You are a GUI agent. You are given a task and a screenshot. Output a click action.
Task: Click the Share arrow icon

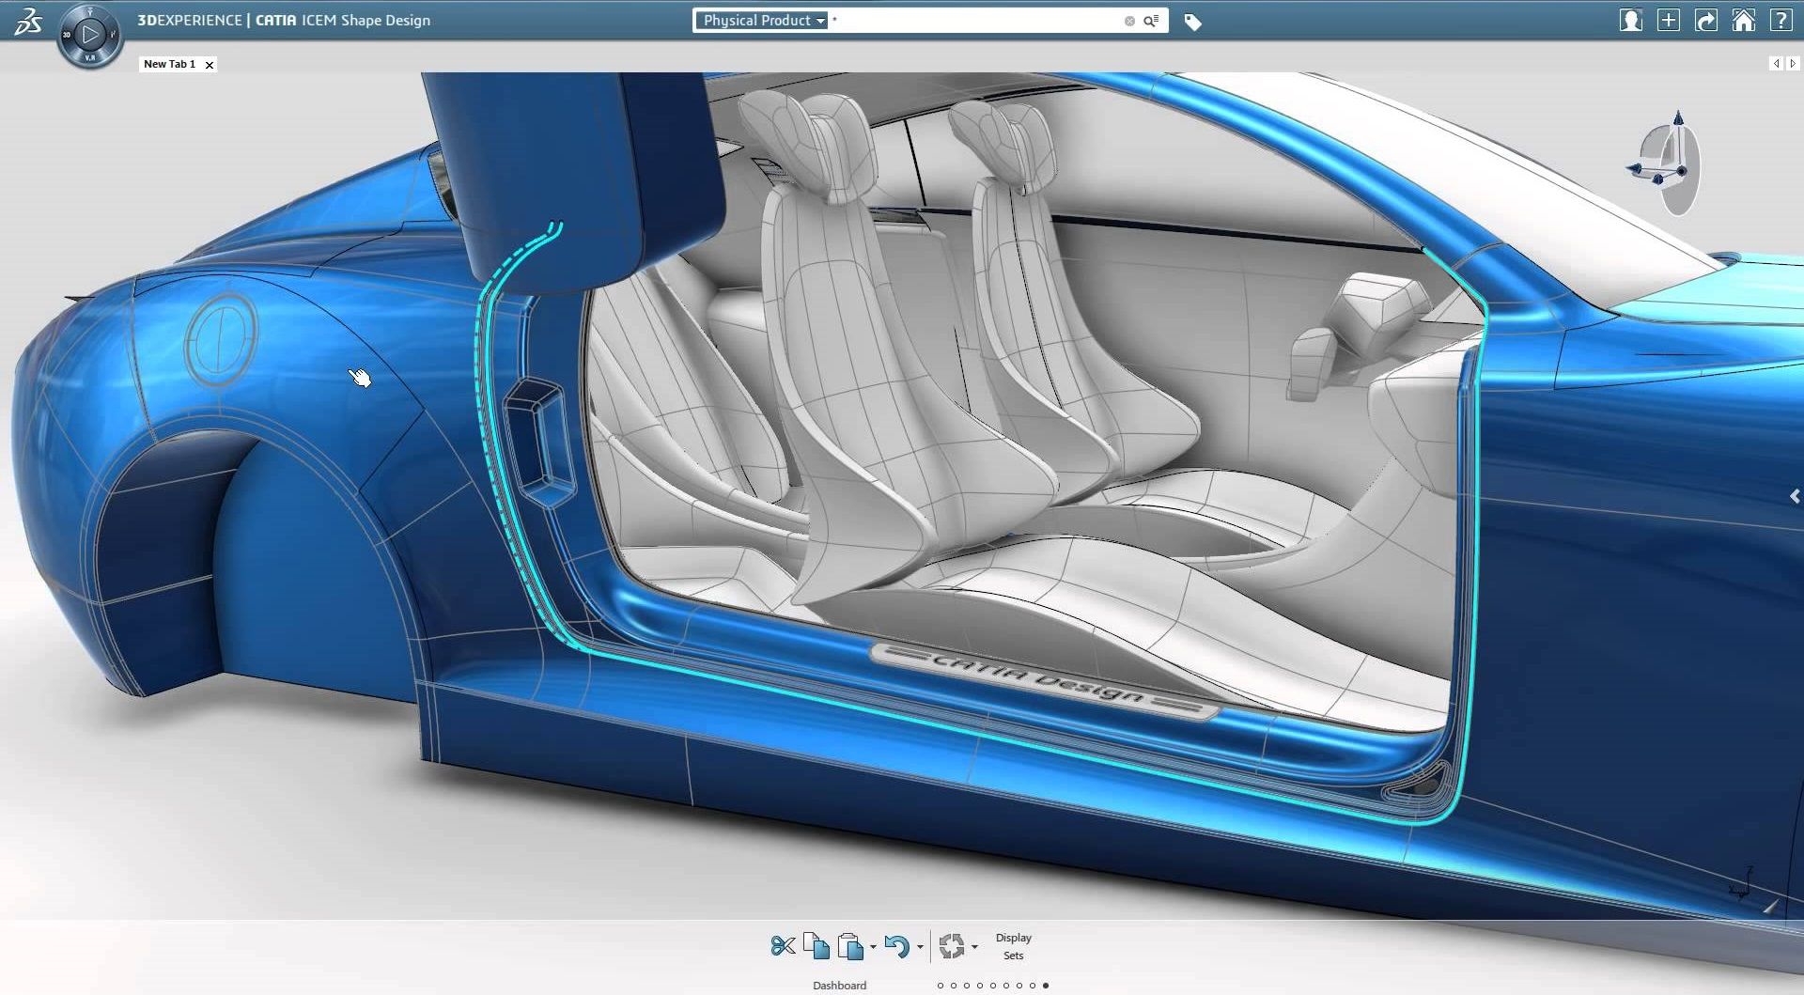coord(1705,21)
